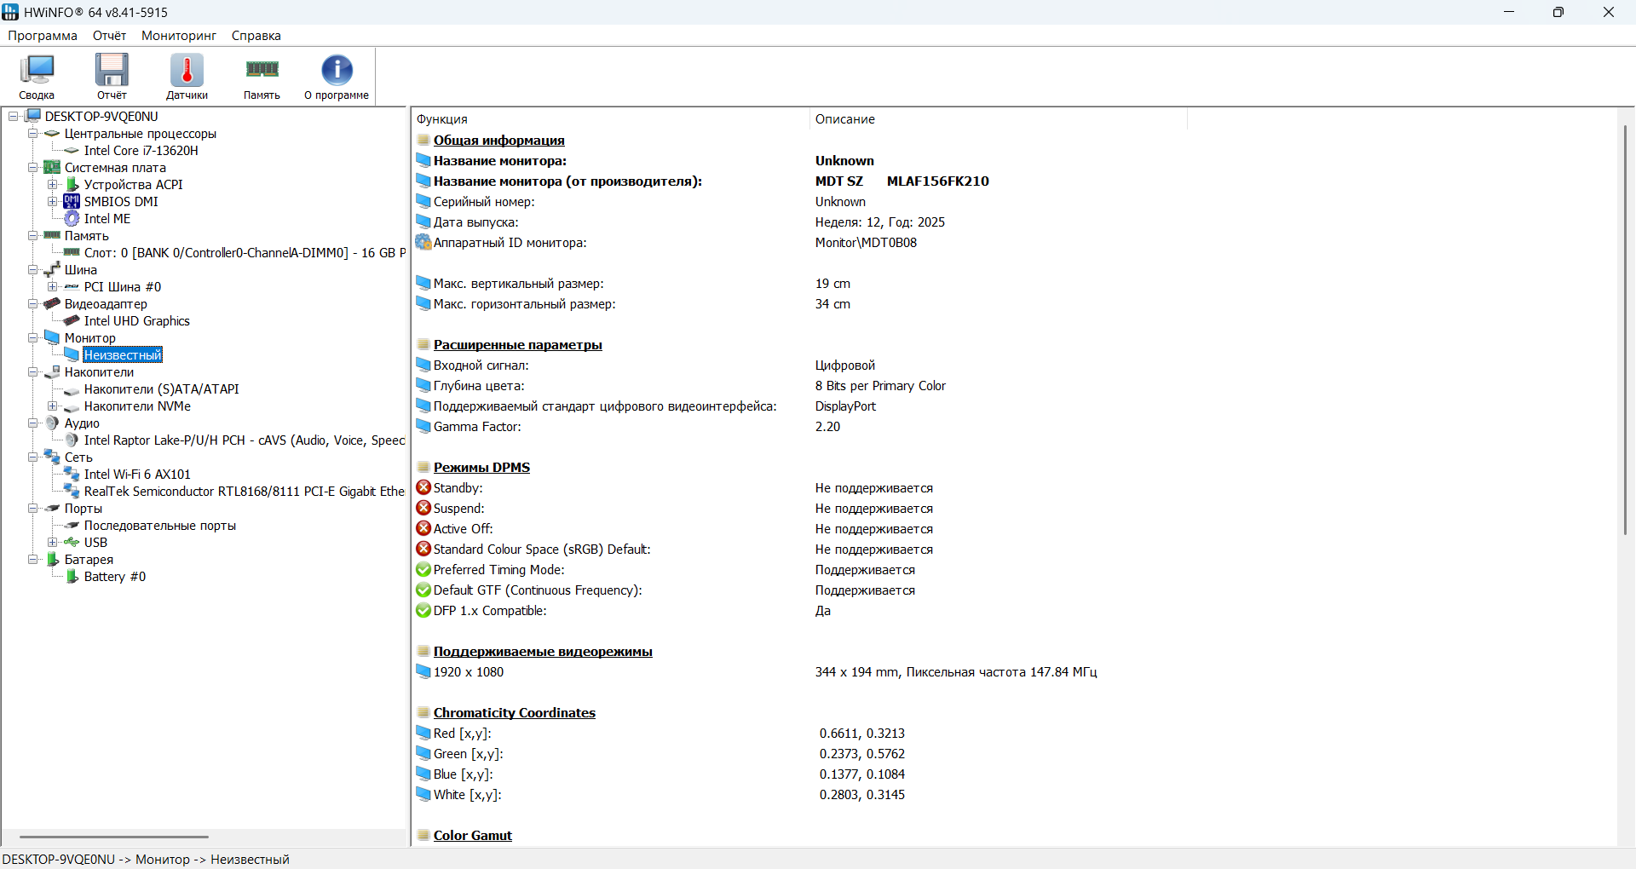Click the MDT SZ MLAF156FK210 monitor name value

click(x=902, y=181)
